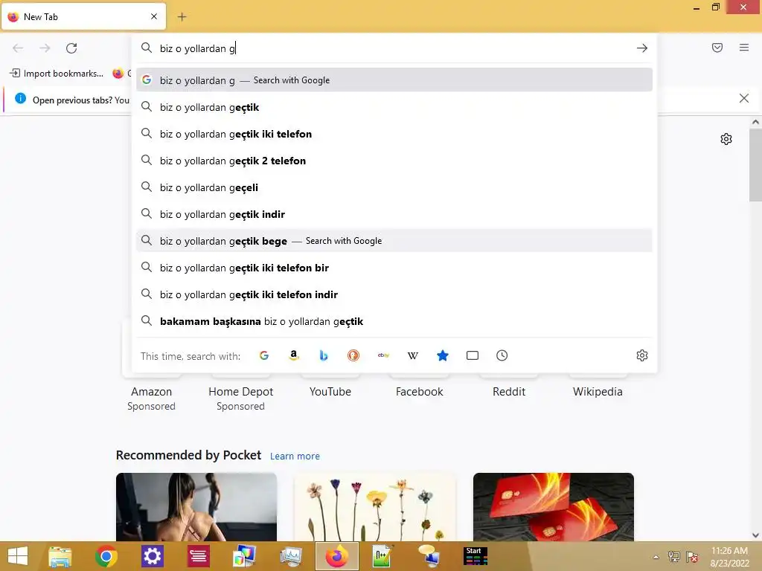762x571 pixels.
Task: Search with the eBay engine icon
Action: [383, 355]
